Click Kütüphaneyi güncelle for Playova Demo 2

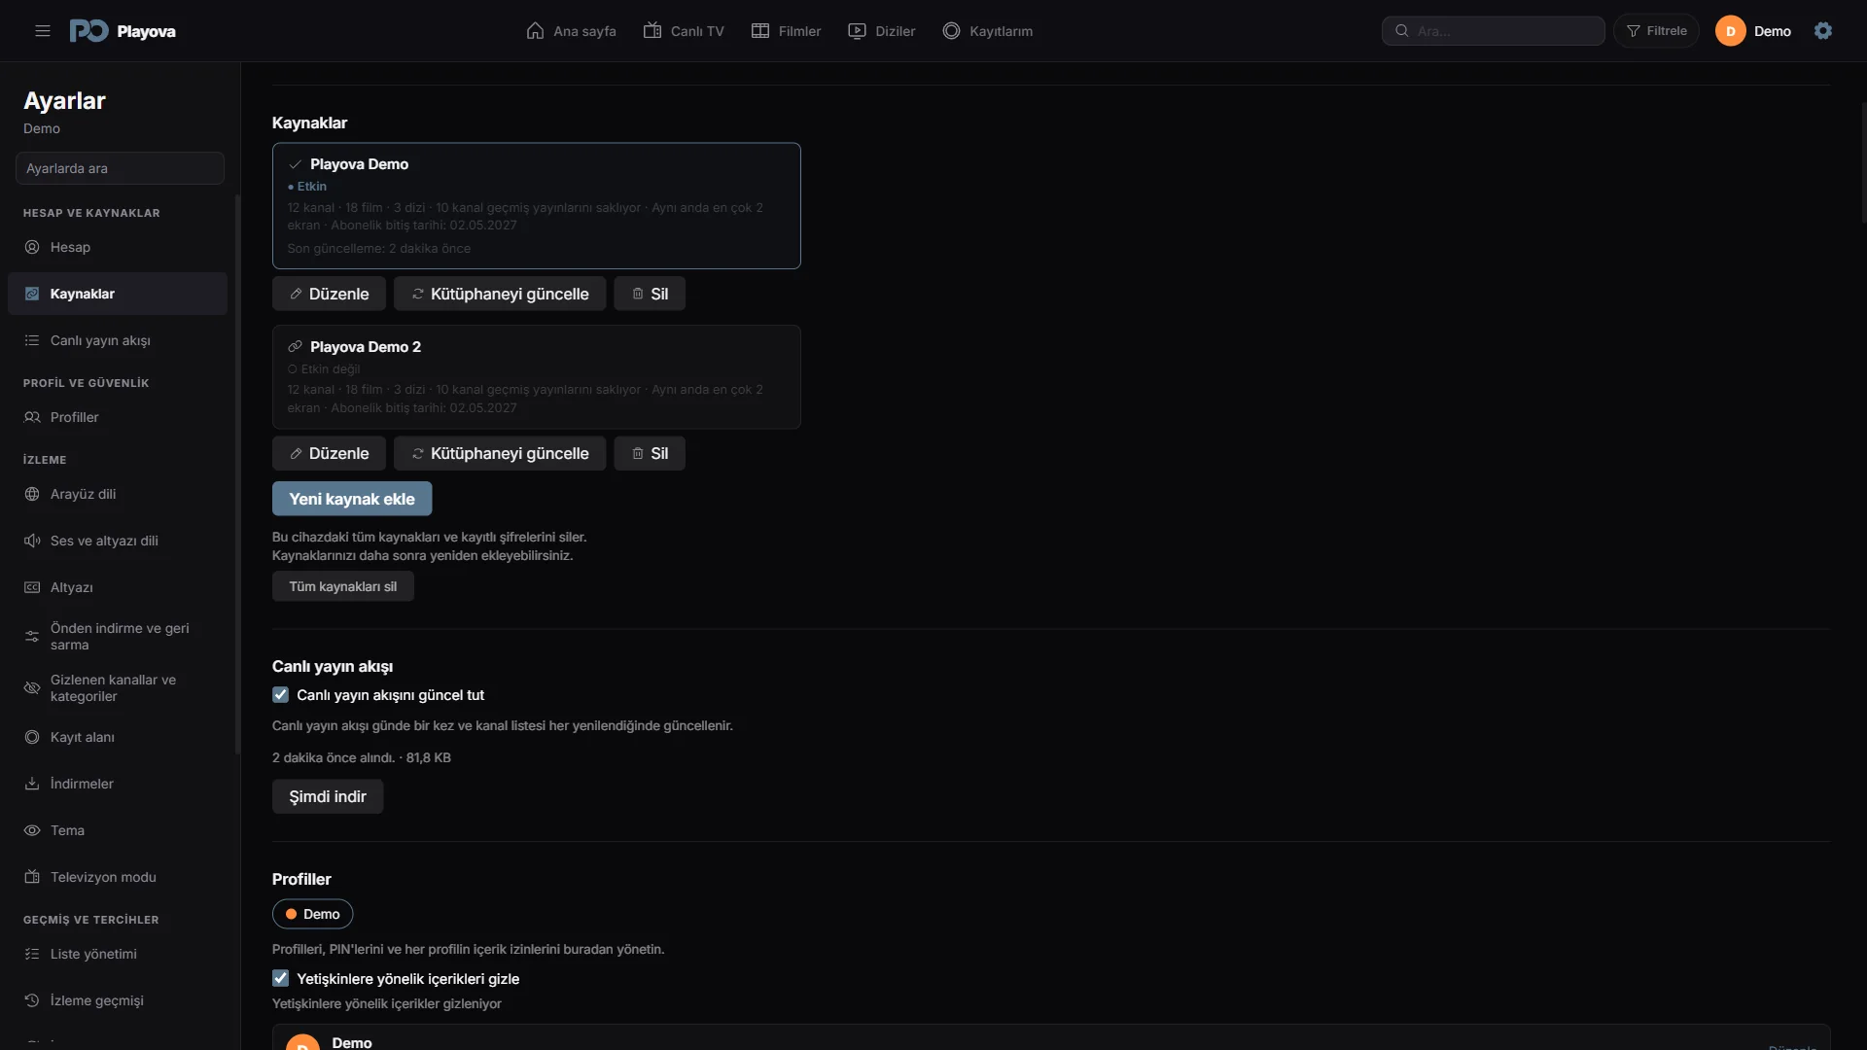[x=500, y=453]
